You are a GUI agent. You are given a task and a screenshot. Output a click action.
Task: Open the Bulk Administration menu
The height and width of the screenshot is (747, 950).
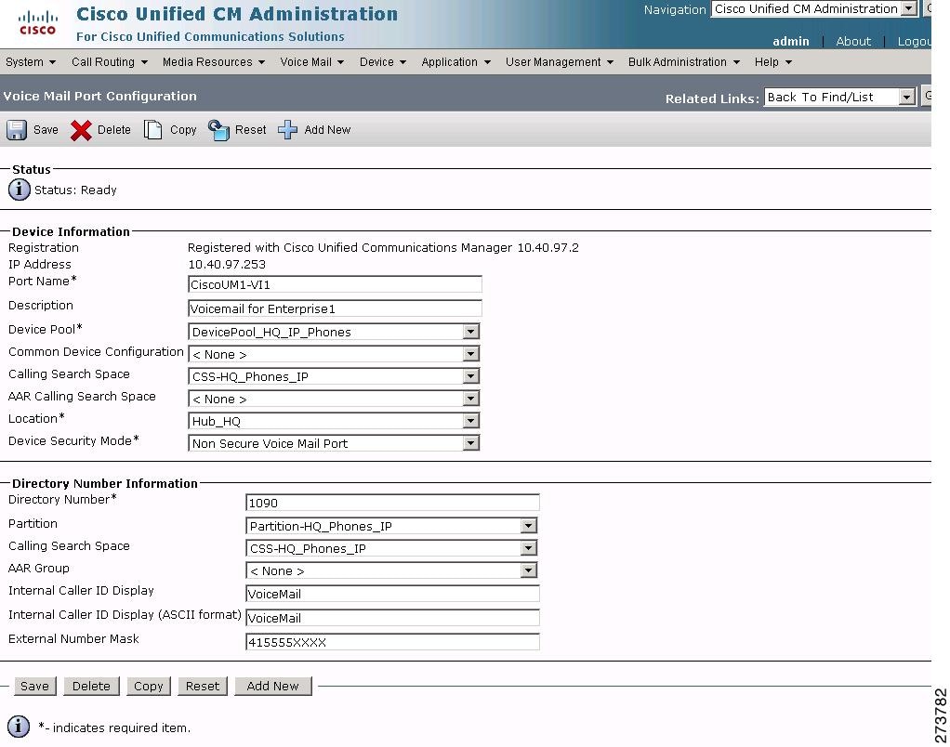coord(684,61)
